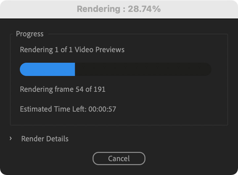The image size is (238, 175).
Task: Click the current frame number 54
Action: tap(79, 89)
